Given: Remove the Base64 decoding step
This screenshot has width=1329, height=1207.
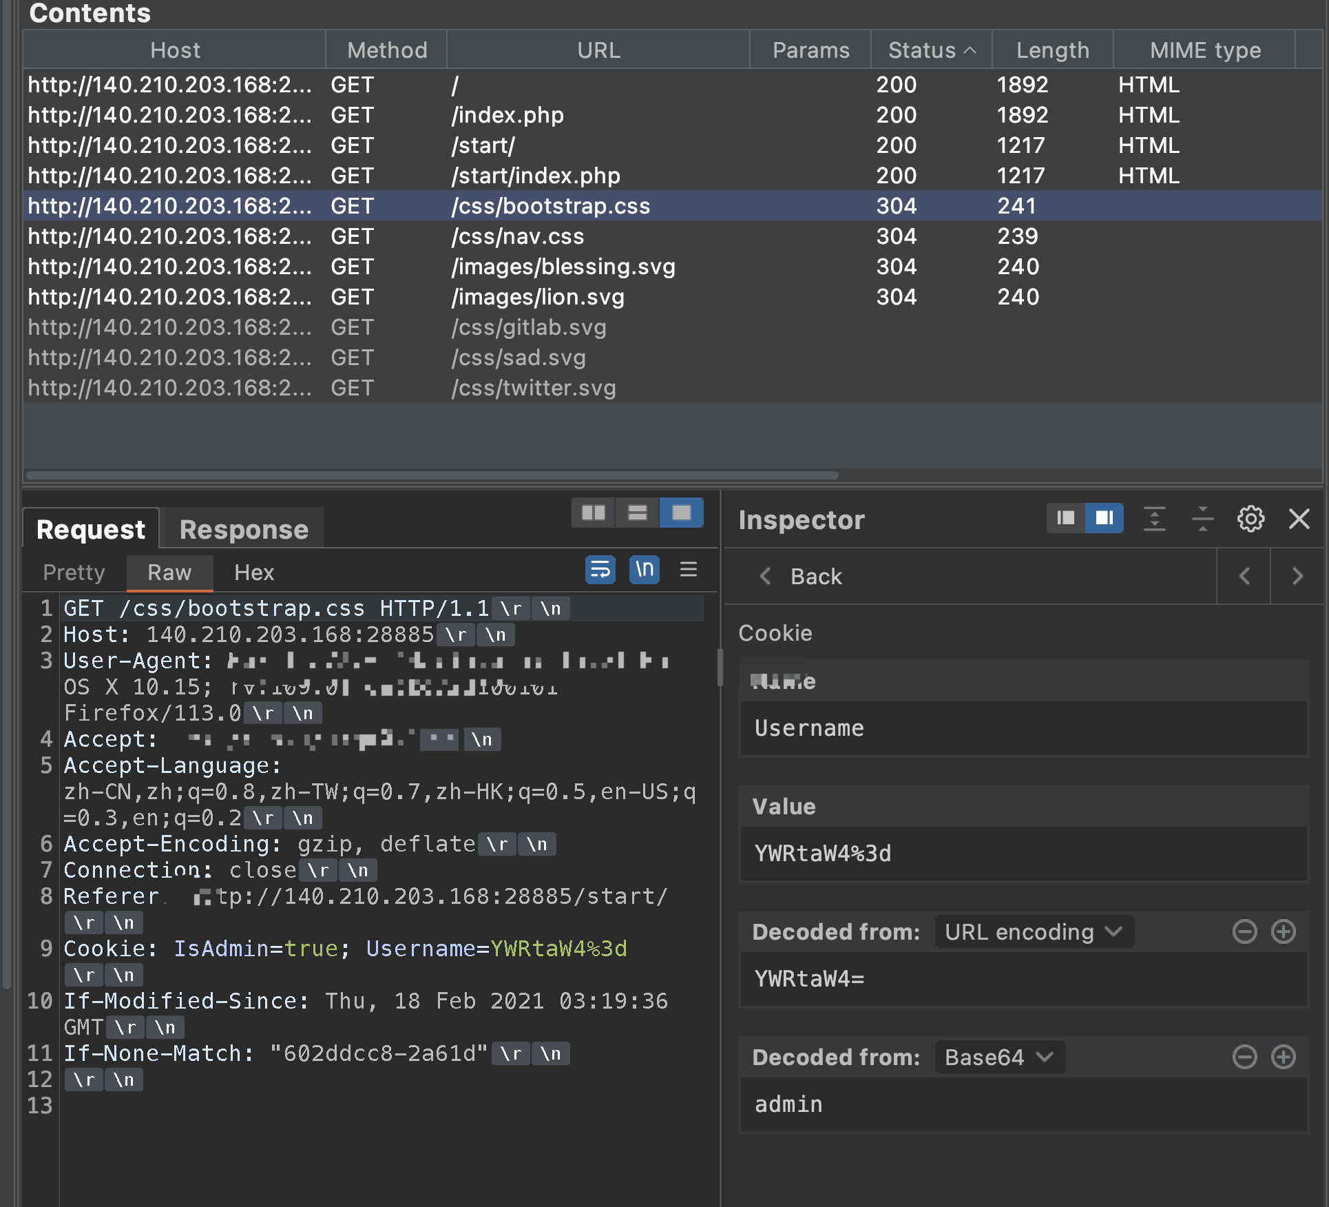Looking at the screenshot, I should 1244,1058.
